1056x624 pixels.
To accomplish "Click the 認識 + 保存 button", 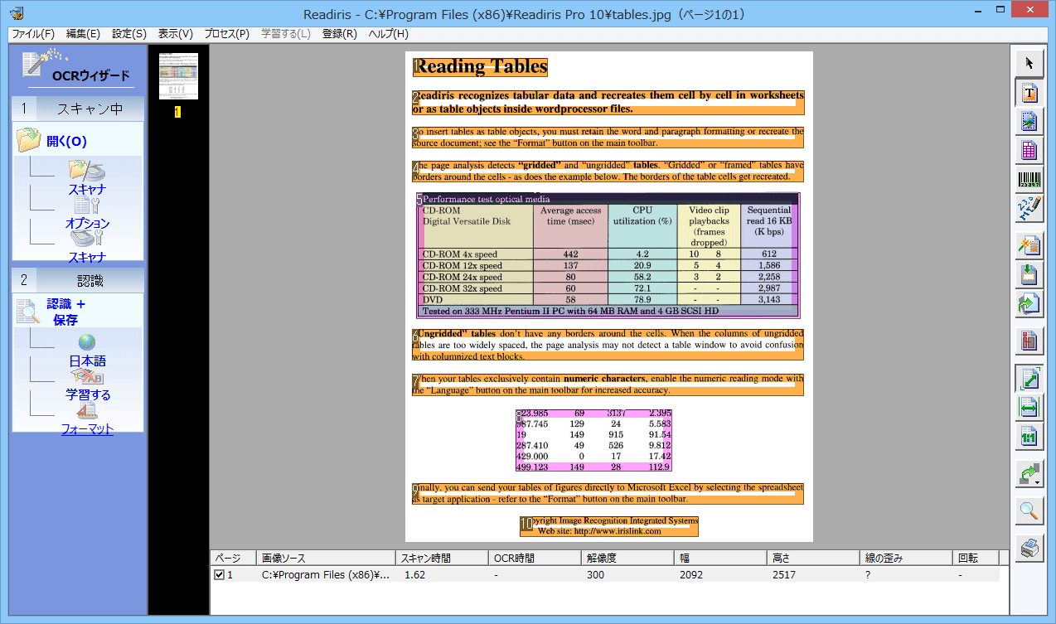I will tap(65, 312).
